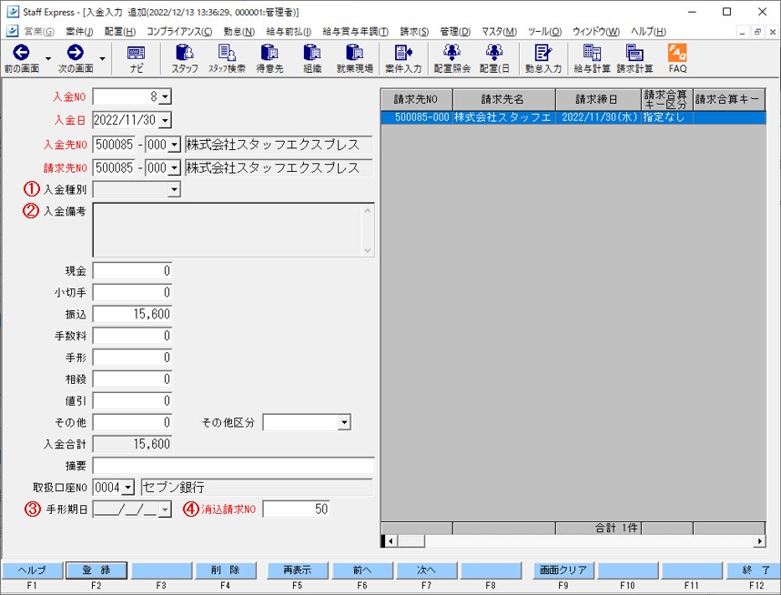The image size is (781, 595).
Task: Open the 入金日 date picker dropdown
Action: 166,120
